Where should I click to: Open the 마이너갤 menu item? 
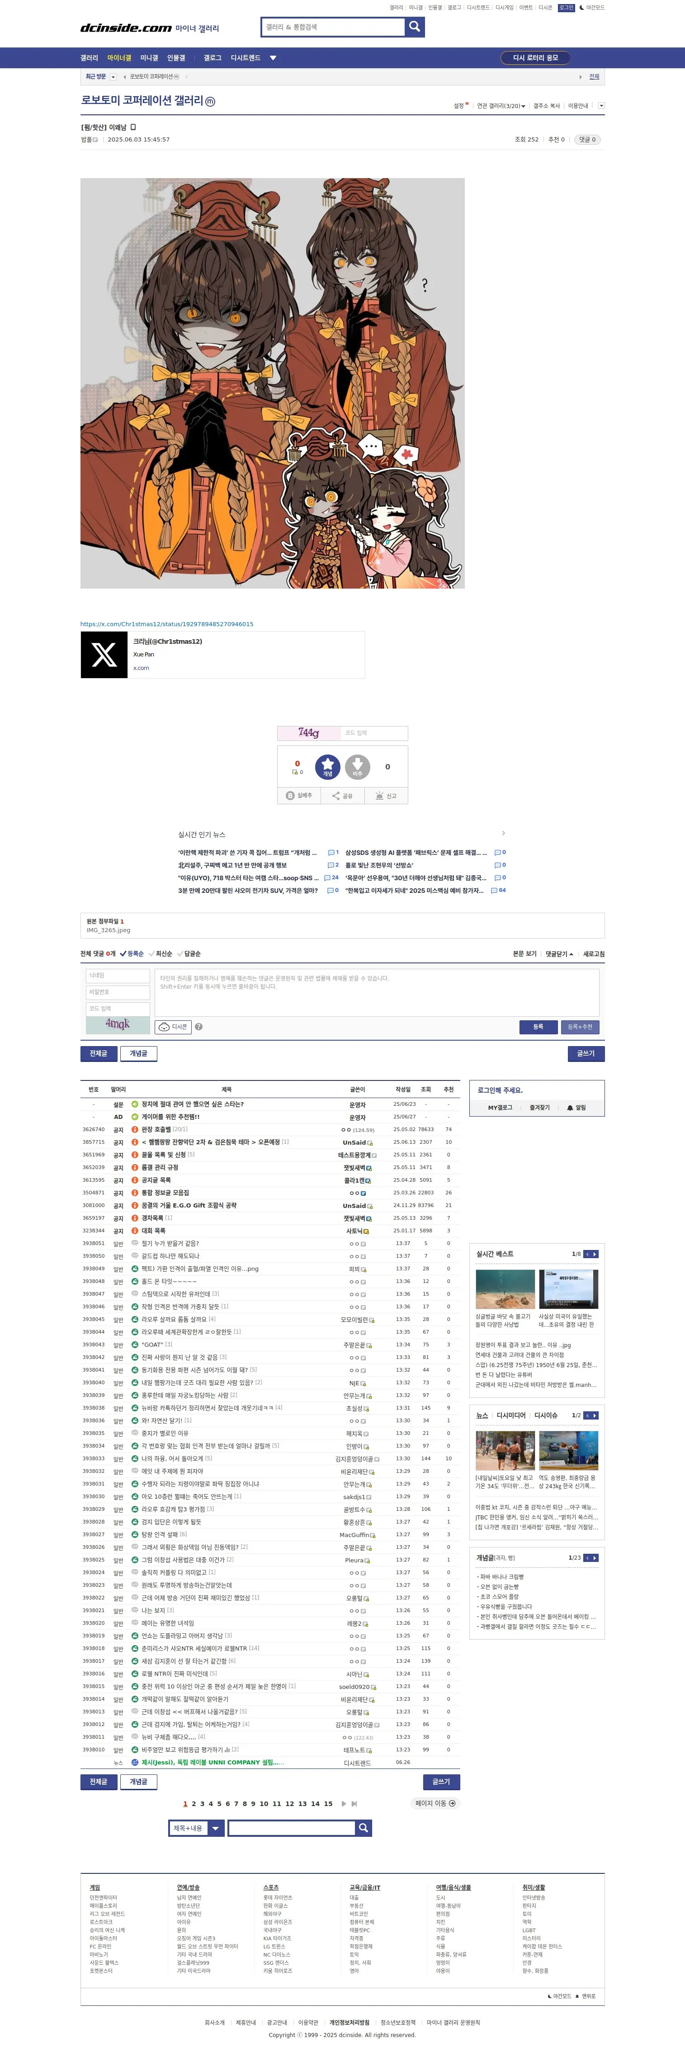click(119, 57)
